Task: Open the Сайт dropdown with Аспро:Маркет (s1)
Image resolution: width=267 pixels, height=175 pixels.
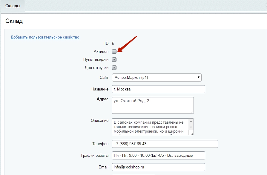Action: [x=156, y=78]
